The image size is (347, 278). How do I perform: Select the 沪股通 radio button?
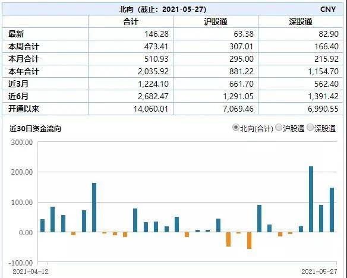[x=279, y=128]
